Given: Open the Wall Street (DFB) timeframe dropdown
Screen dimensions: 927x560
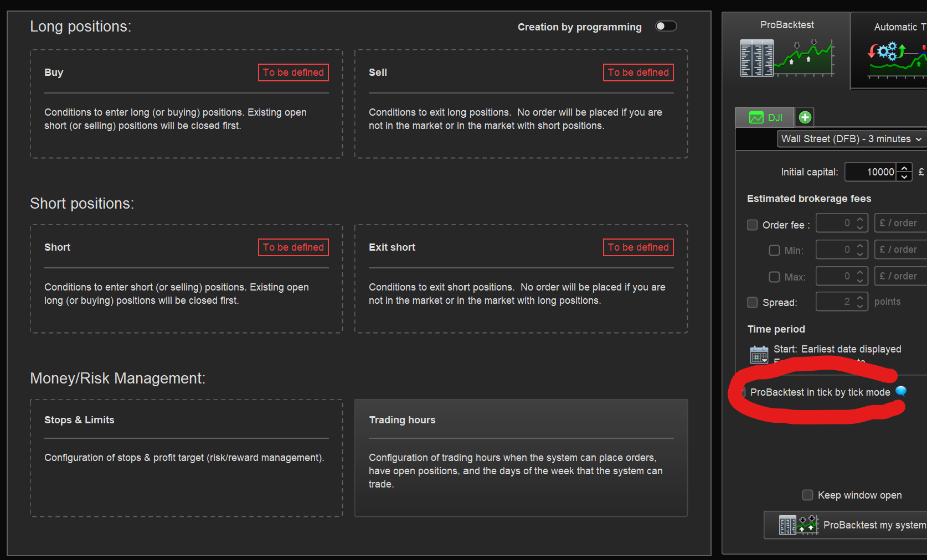Looking at the screenshot, I should click(x=851, y=139).
